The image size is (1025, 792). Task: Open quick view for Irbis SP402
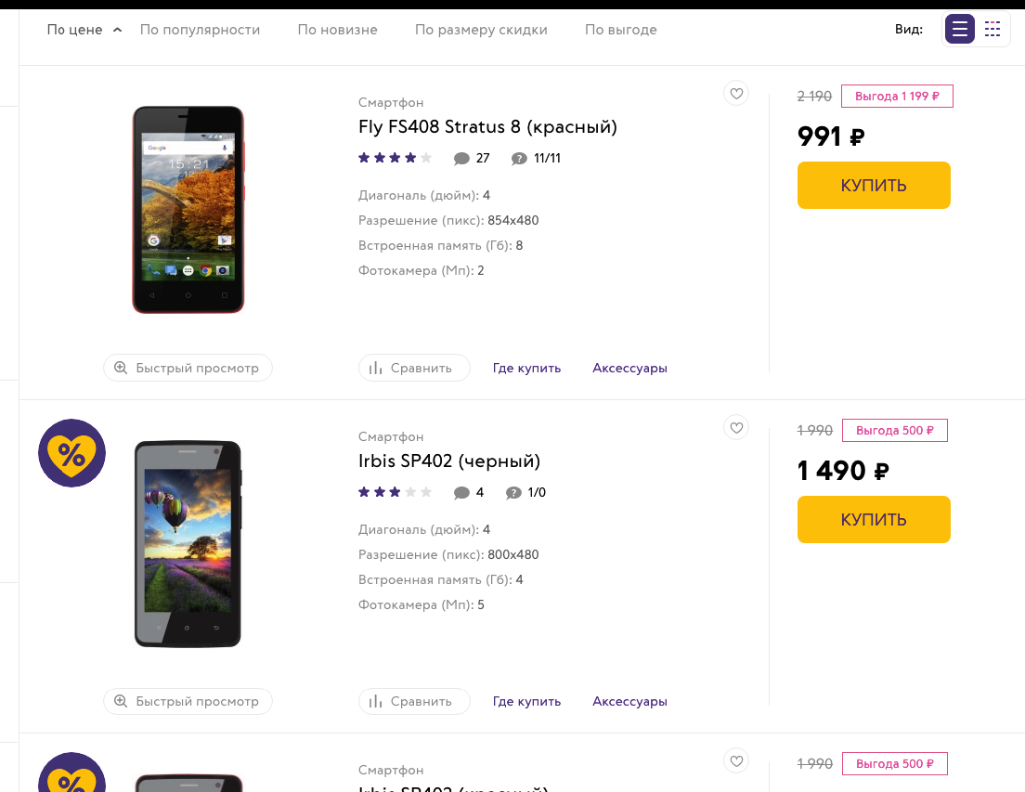[188, 701]
